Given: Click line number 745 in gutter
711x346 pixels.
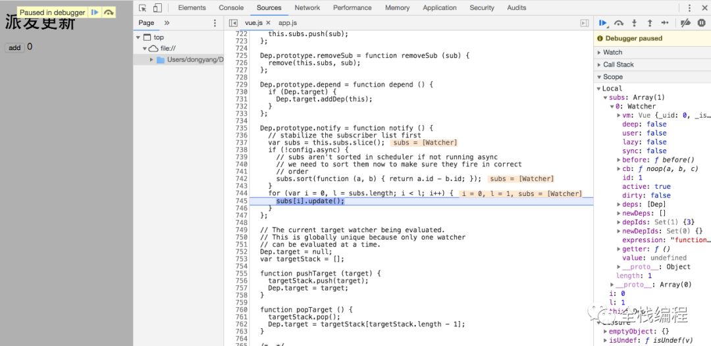Looking at the screenshot, I should pyautogui.click(x=242, y=201).
